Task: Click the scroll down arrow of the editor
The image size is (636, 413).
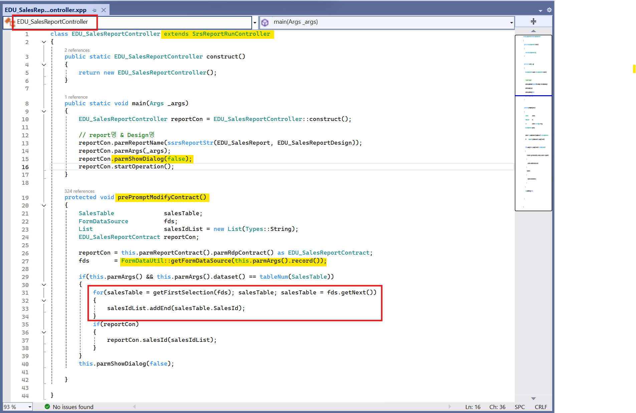Action: pyautogui.click(x=533, y=398)
